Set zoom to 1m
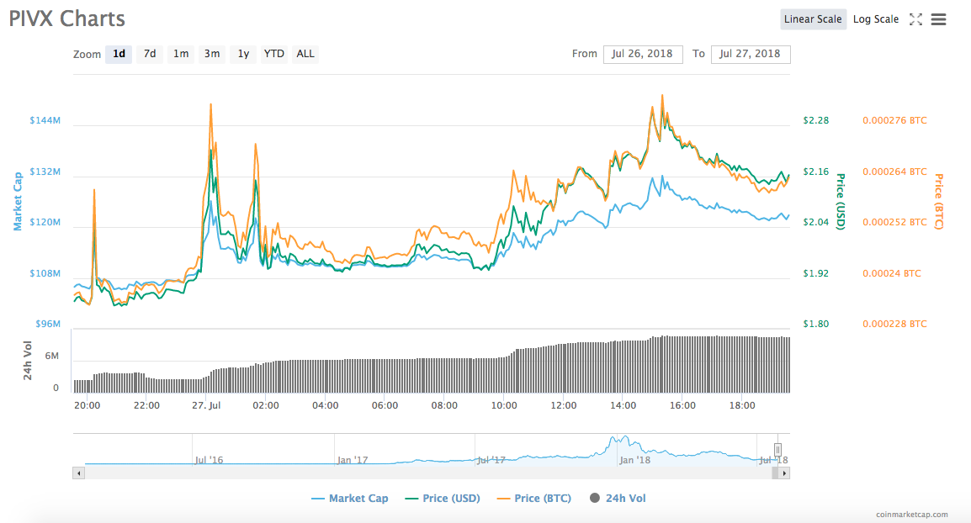The height and width of the screenshot is (523, 971). click(181, 54)
